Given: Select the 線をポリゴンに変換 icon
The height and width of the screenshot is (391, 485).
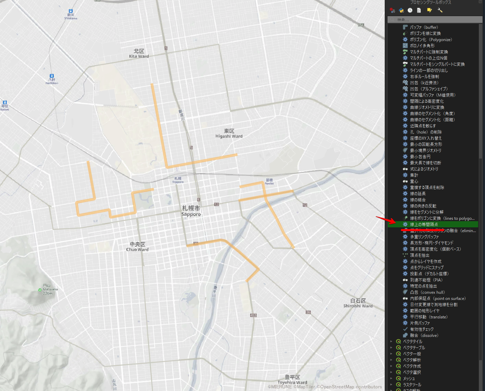Looking at the screenshot, I should coord(405,218).
